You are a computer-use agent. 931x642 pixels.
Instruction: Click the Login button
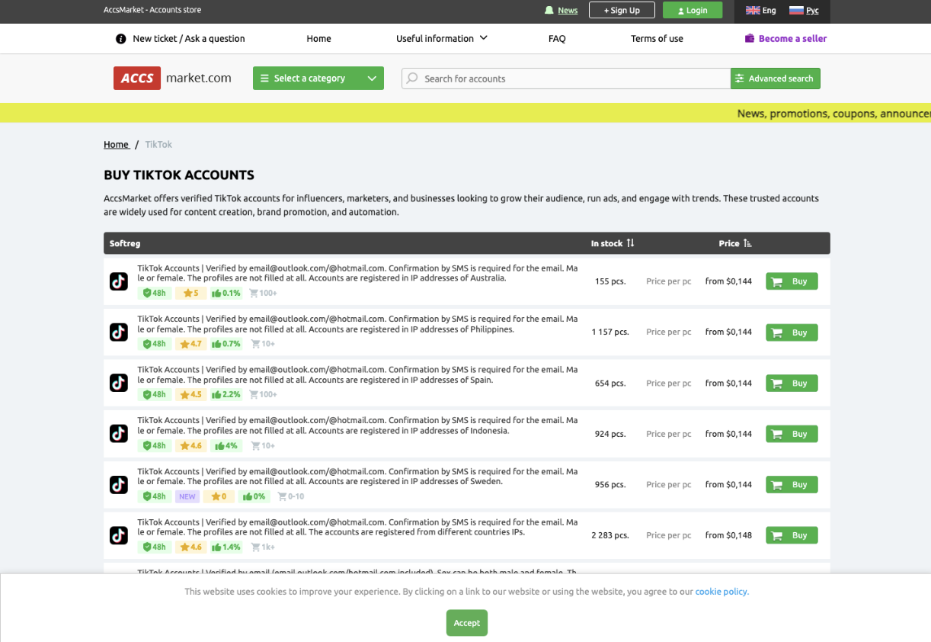pos(693,10)
